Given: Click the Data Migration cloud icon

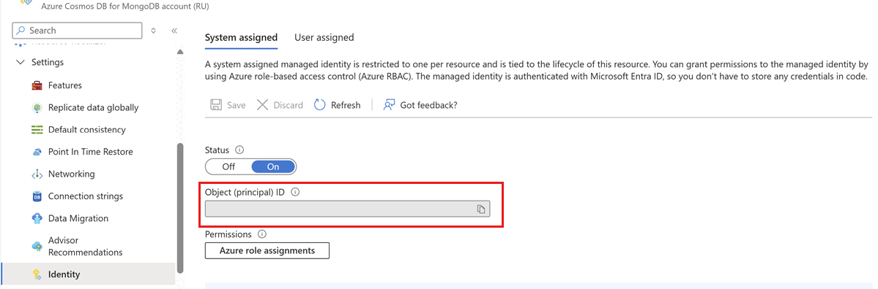Looking at the screenshot, I should tap(37, 218).
